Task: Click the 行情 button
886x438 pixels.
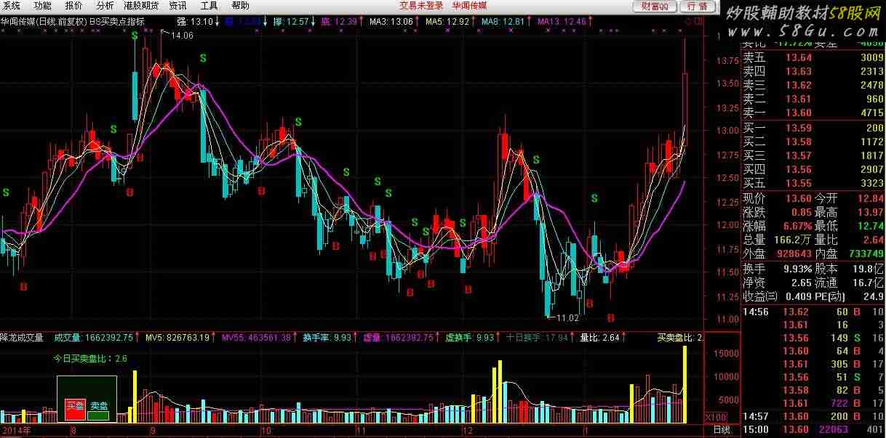Action: click(x=696, y=6)
